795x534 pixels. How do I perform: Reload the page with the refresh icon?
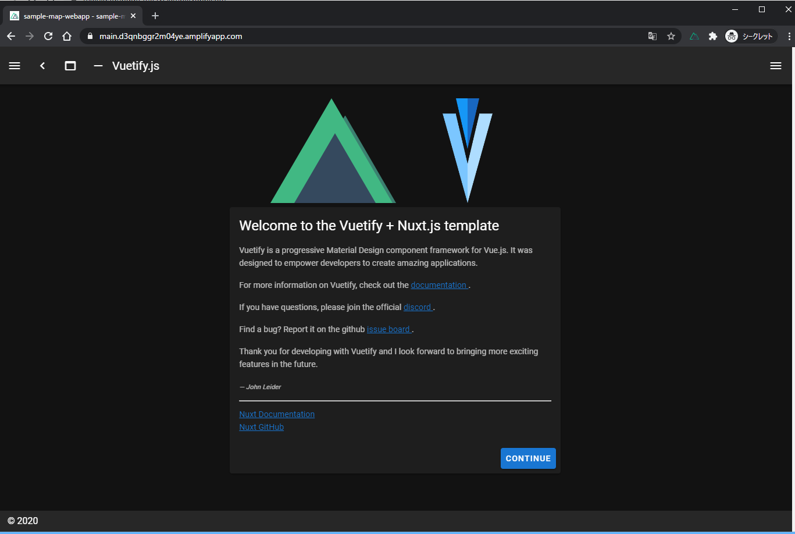click(48, 36)
